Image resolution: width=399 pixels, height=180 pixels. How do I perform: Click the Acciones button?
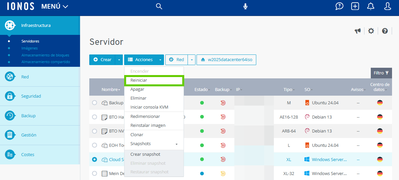pos(140,60)
